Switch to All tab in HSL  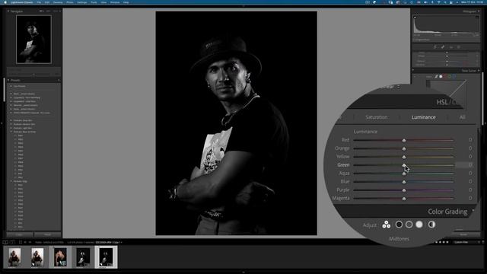tap(462, 117)
